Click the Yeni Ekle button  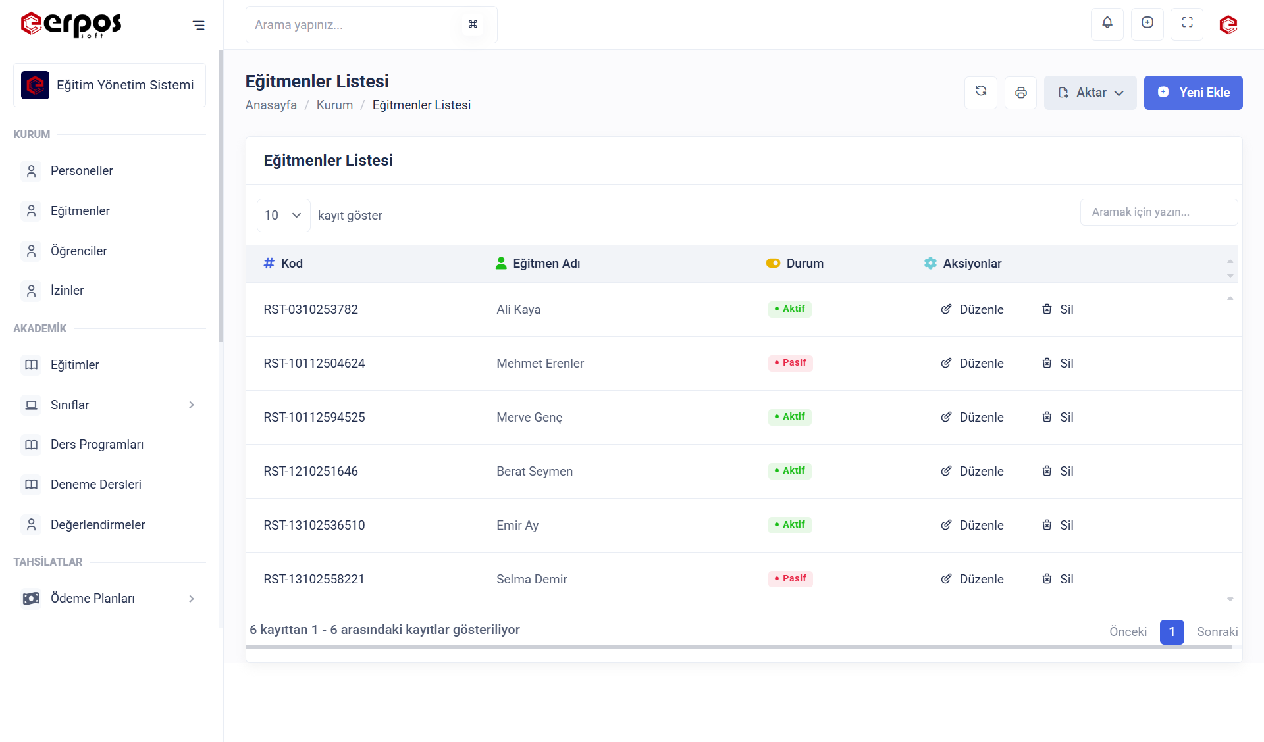point(1193,93)
